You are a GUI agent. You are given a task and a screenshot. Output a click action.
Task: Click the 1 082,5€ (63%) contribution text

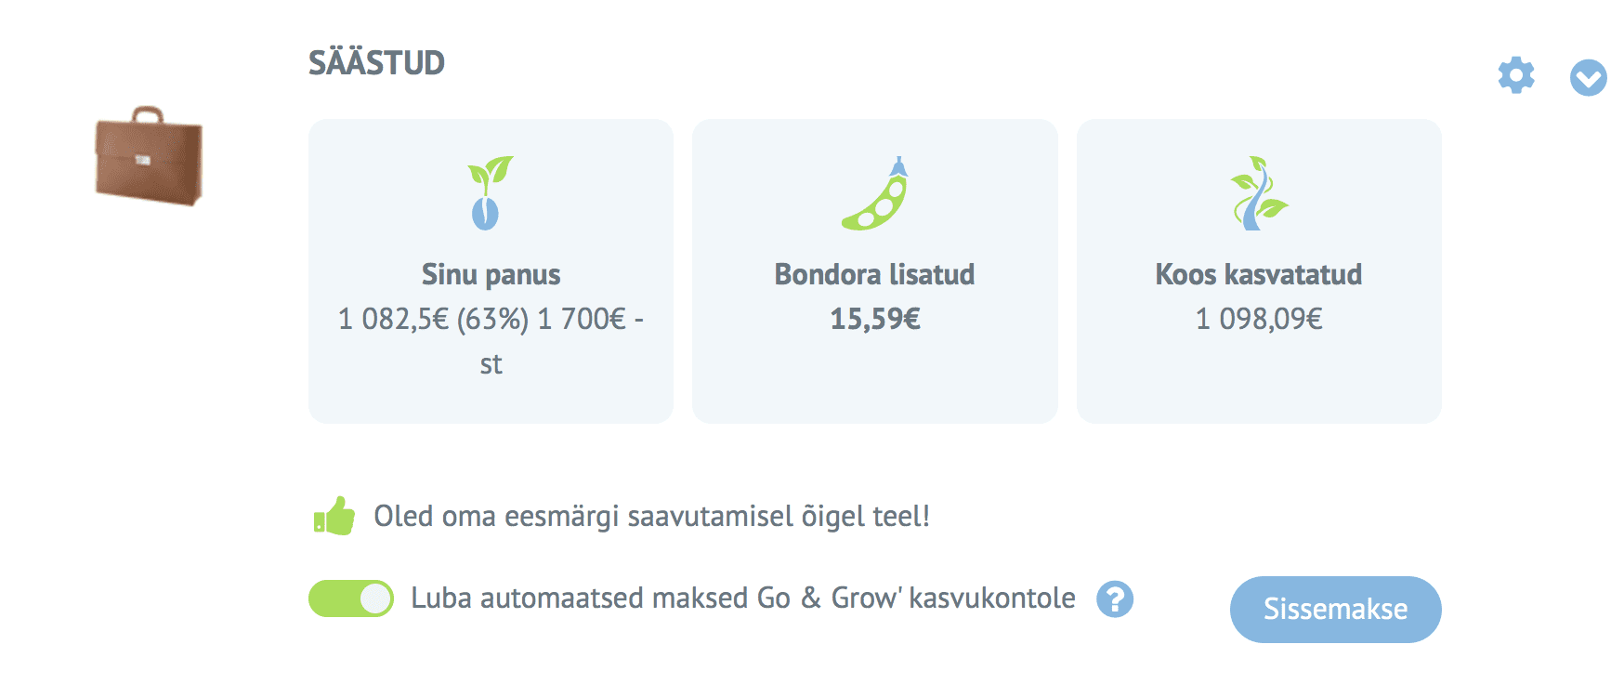[433, 320]
